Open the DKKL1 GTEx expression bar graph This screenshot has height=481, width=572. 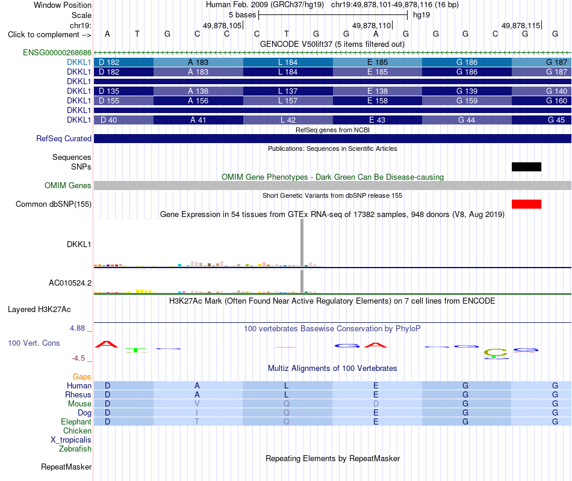[207, 244]
